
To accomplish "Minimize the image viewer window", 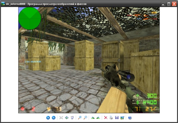I will (163, 4).
